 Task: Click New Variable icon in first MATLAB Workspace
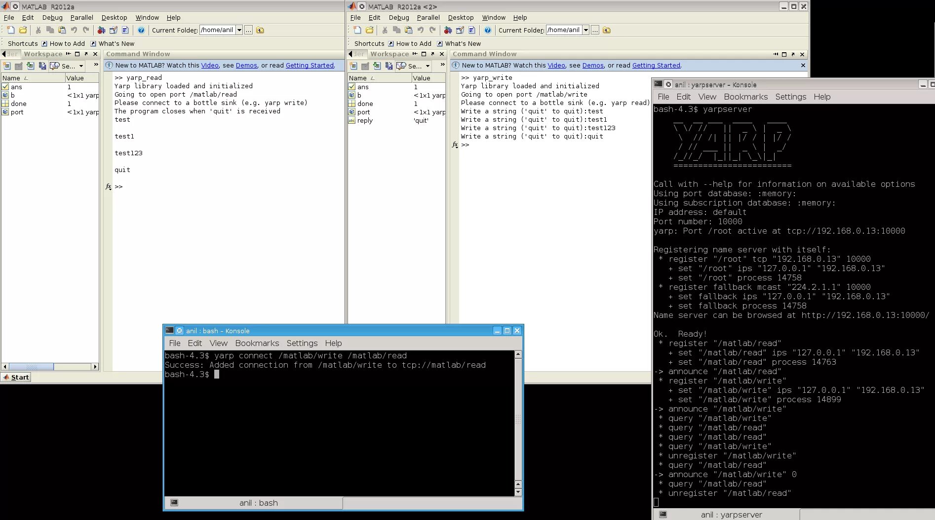click(7, 66)
